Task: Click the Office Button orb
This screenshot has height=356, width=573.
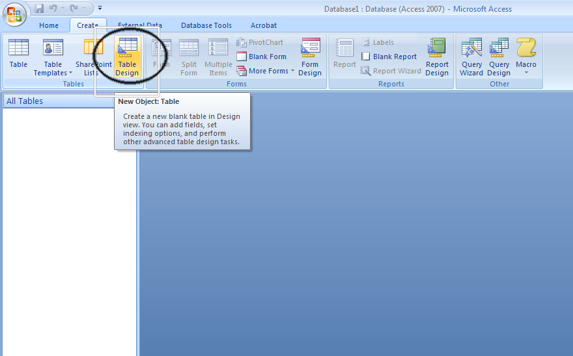Action: tap(14, 14)
